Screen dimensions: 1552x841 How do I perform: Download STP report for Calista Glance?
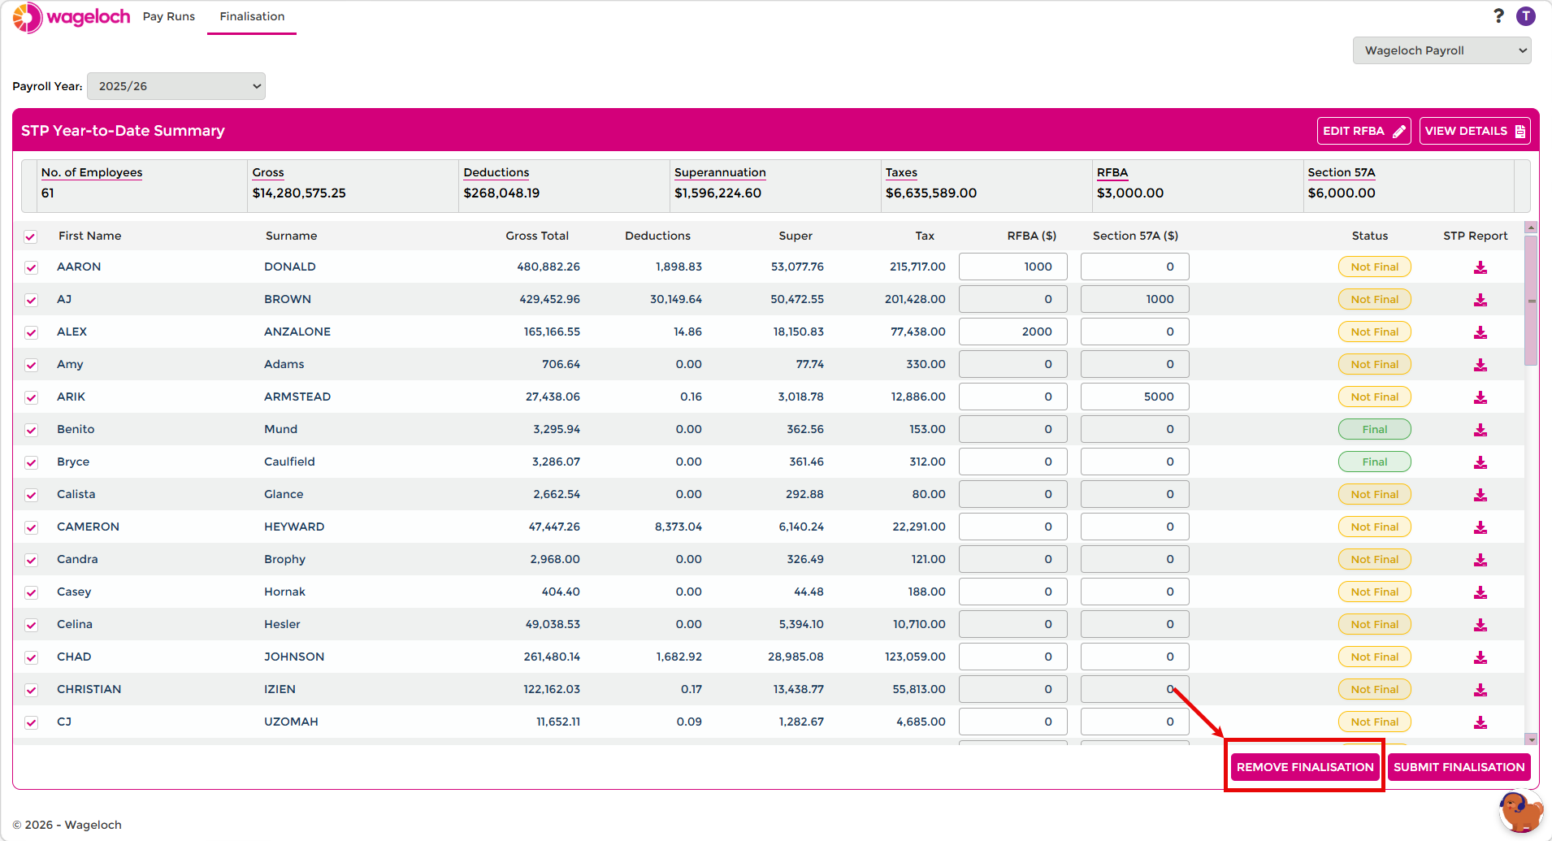(1480, 495)
